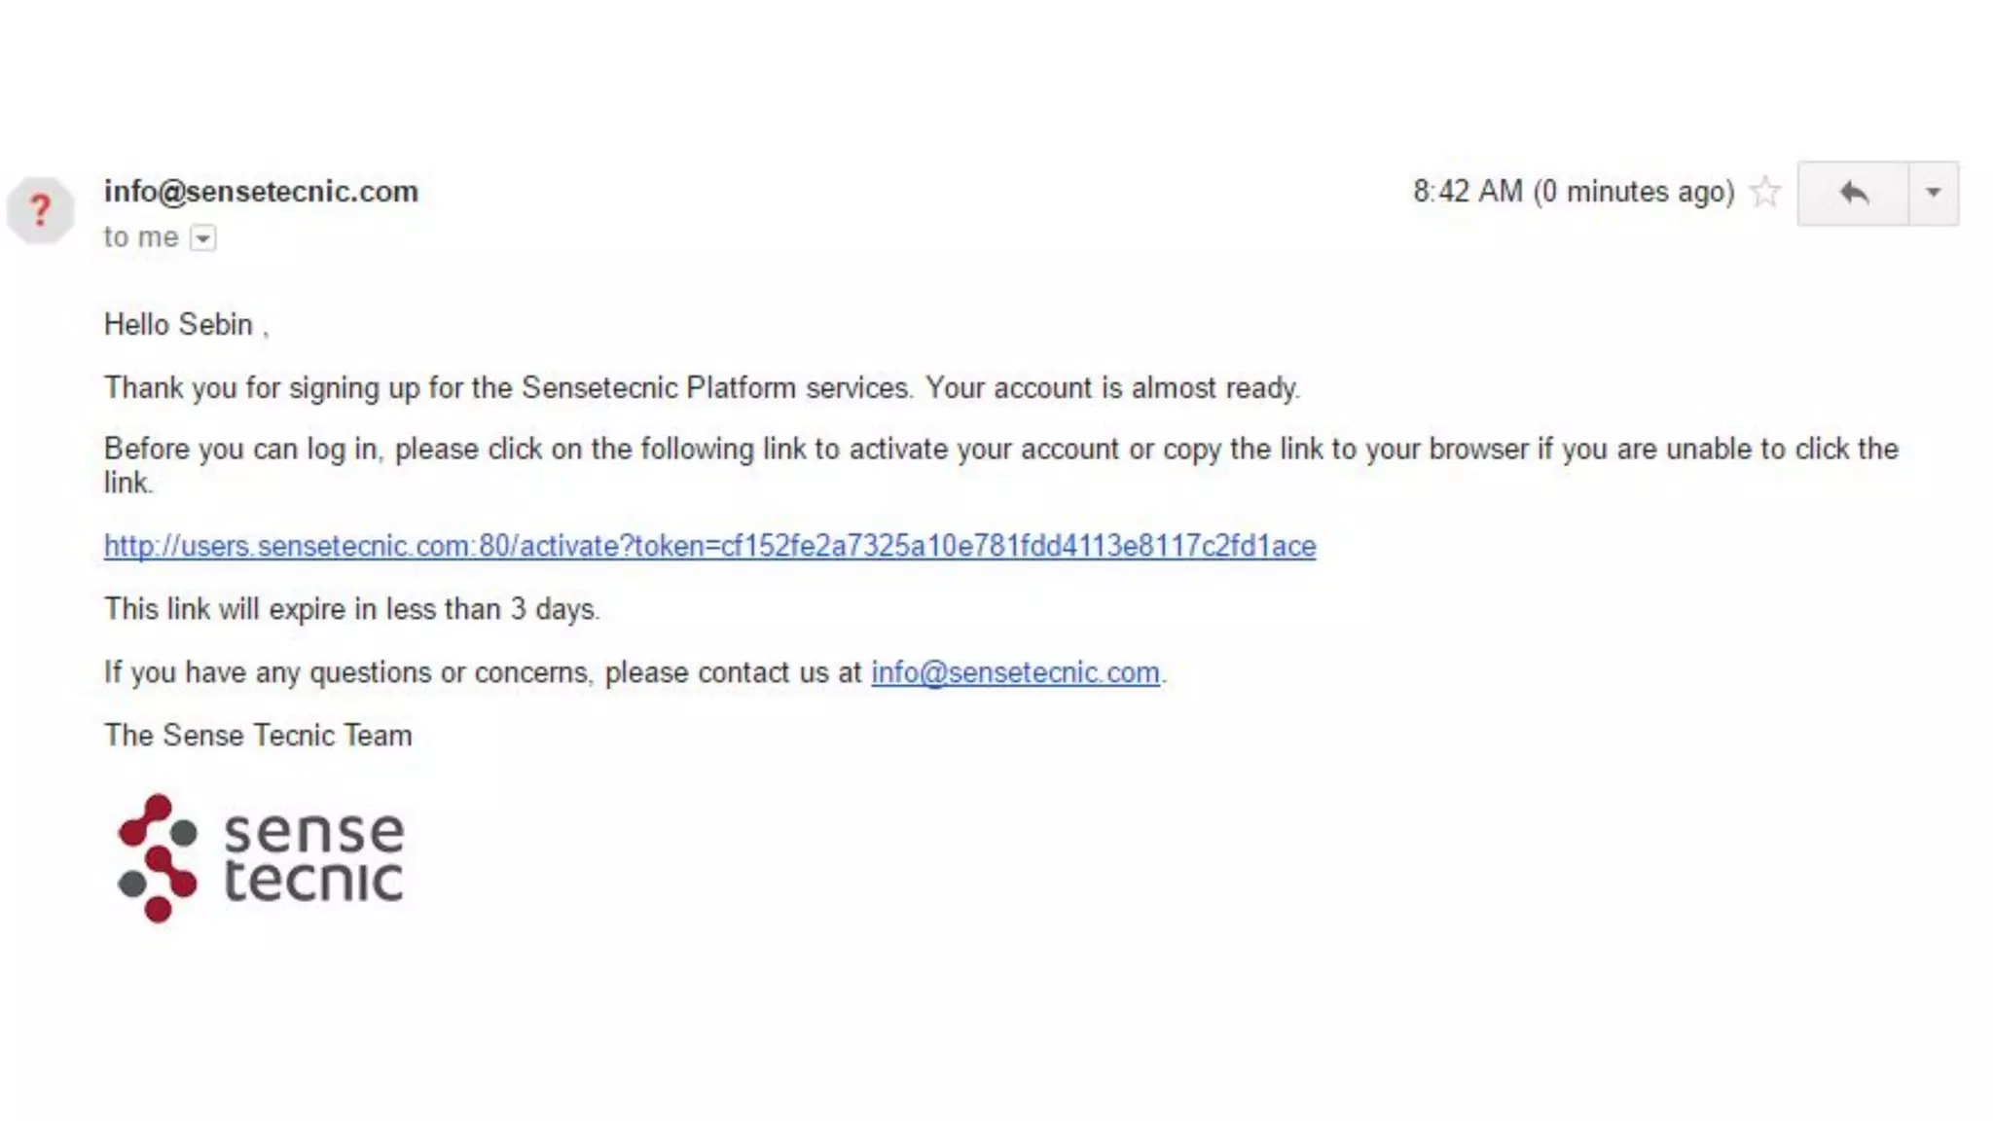Open the account activation token link
This screenshot has width=1993, height=1121.
point(709,546)
